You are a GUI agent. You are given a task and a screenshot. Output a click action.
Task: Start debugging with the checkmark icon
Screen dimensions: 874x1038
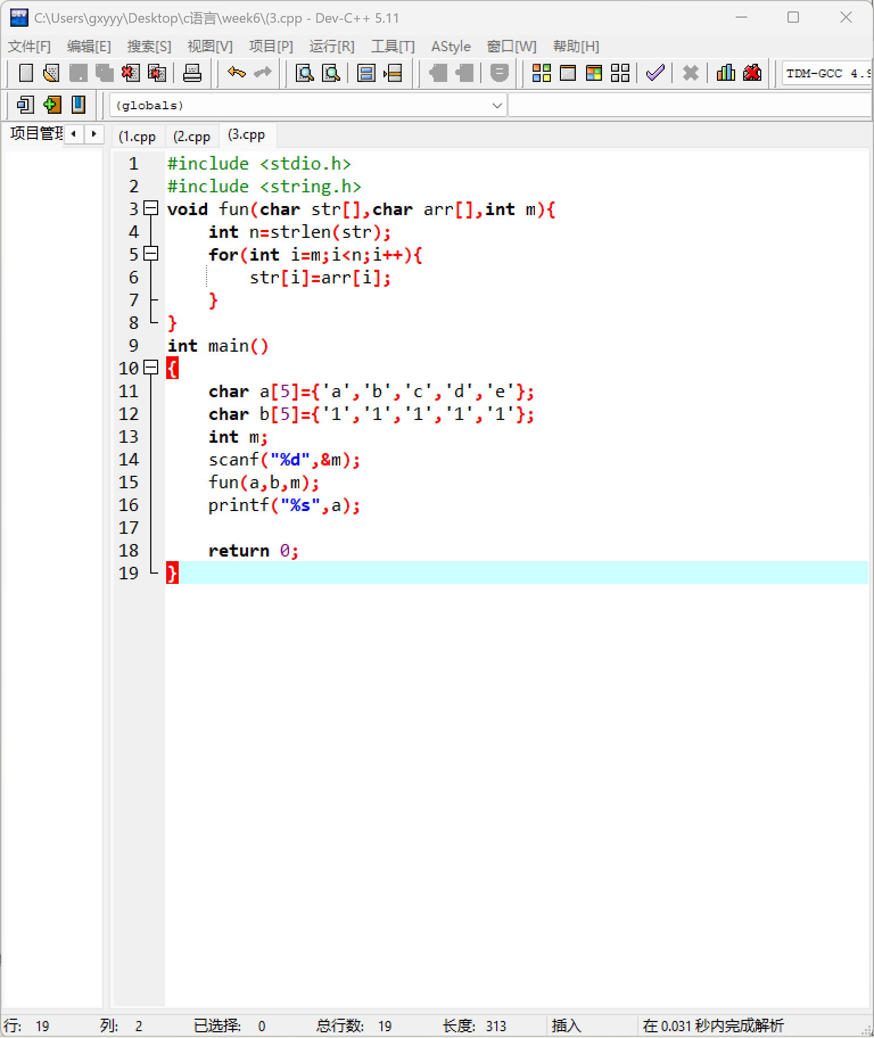click(655, 73)
